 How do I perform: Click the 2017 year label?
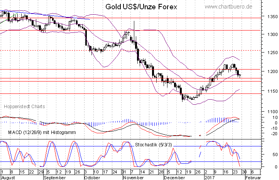coord(210,178)
